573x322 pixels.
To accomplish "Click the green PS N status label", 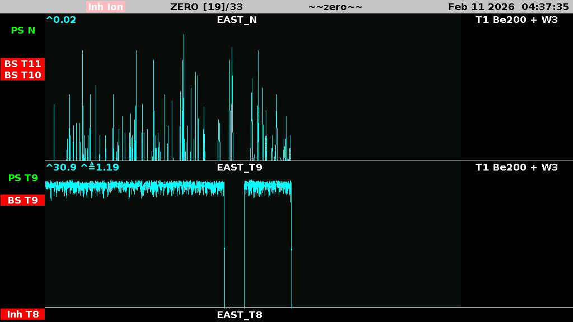I will (23, 30).
